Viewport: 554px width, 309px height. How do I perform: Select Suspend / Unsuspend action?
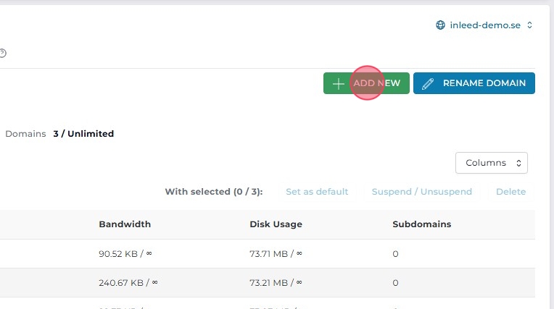click(421, 192)
